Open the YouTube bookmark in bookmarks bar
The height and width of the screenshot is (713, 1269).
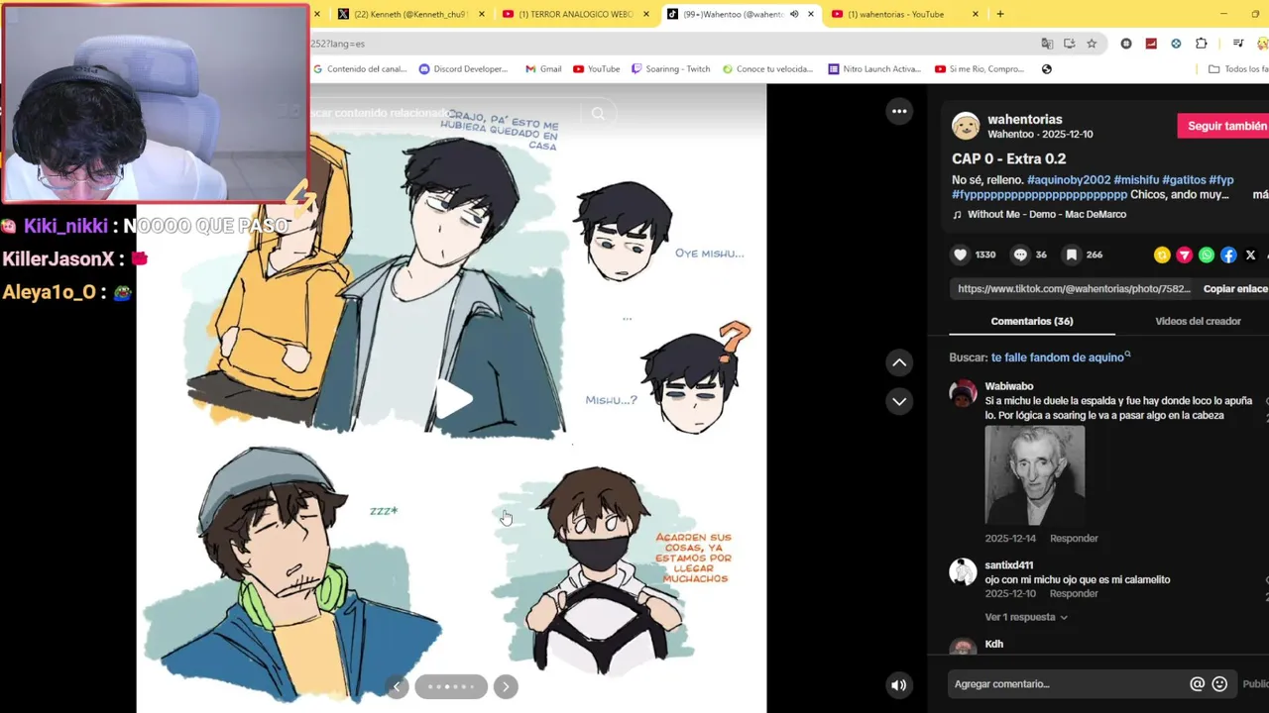(x=597, y=69)
